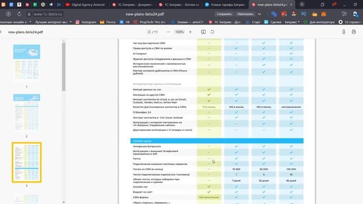Open the pinned Telegram tab

tap(50, 5)
